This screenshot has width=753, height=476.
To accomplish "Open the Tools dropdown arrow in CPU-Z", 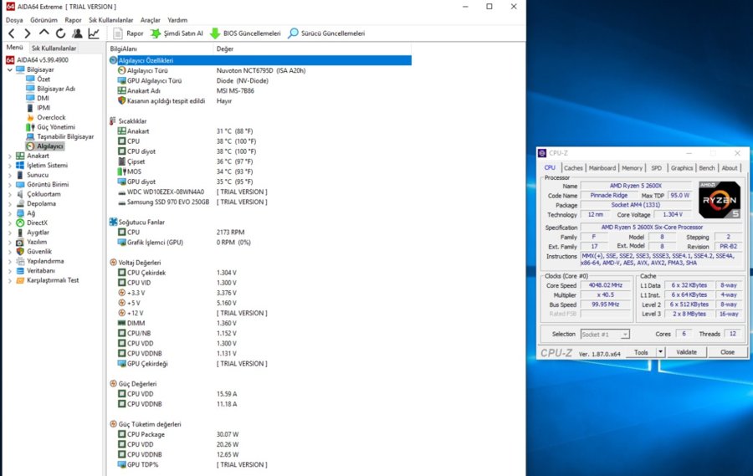I will (660, 352).
